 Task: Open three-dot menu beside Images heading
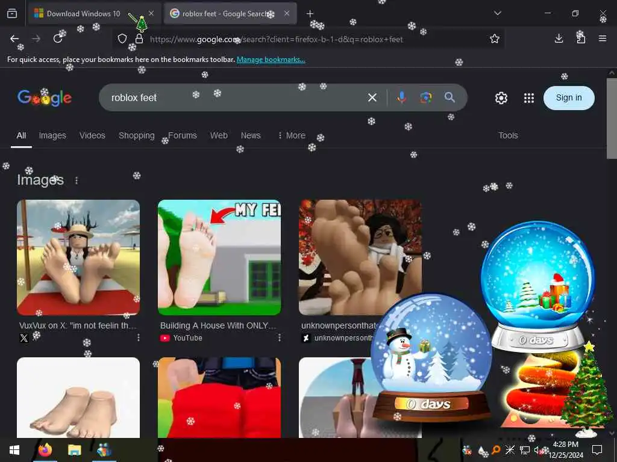pyautogui.click(x=77, y=180)
